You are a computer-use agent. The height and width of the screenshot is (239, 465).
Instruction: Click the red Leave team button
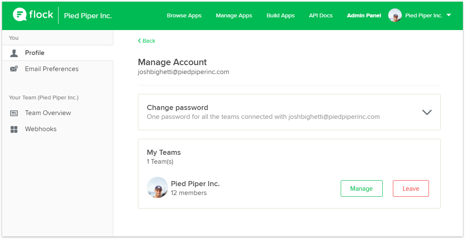(x=411, y=188)
